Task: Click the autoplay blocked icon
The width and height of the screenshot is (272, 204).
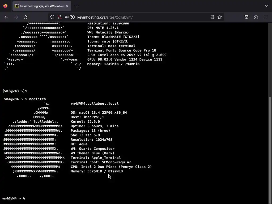Action: (73, 17)
